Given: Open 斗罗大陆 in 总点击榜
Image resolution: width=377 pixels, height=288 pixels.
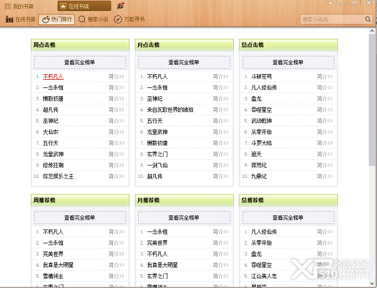Looking at the screenshot, I should pyautogui.click(x=261, y=143).
